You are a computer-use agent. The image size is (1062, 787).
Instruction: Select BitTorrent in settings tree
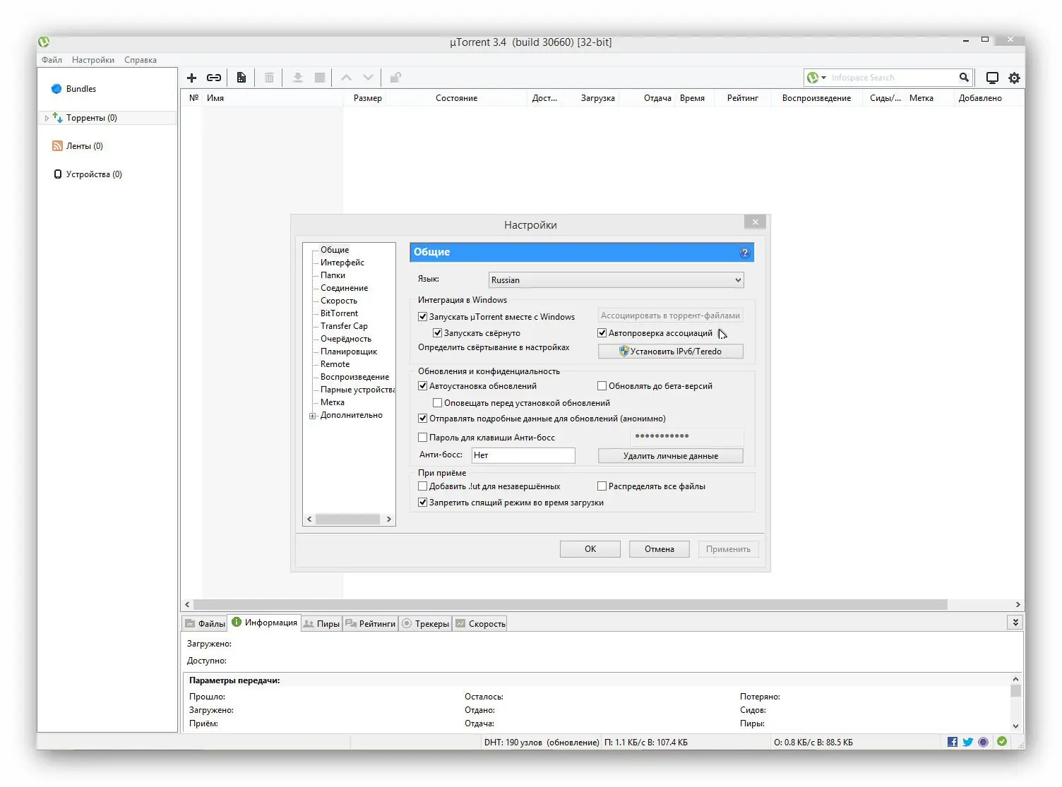pyautogui.click(x=339, y=313)
